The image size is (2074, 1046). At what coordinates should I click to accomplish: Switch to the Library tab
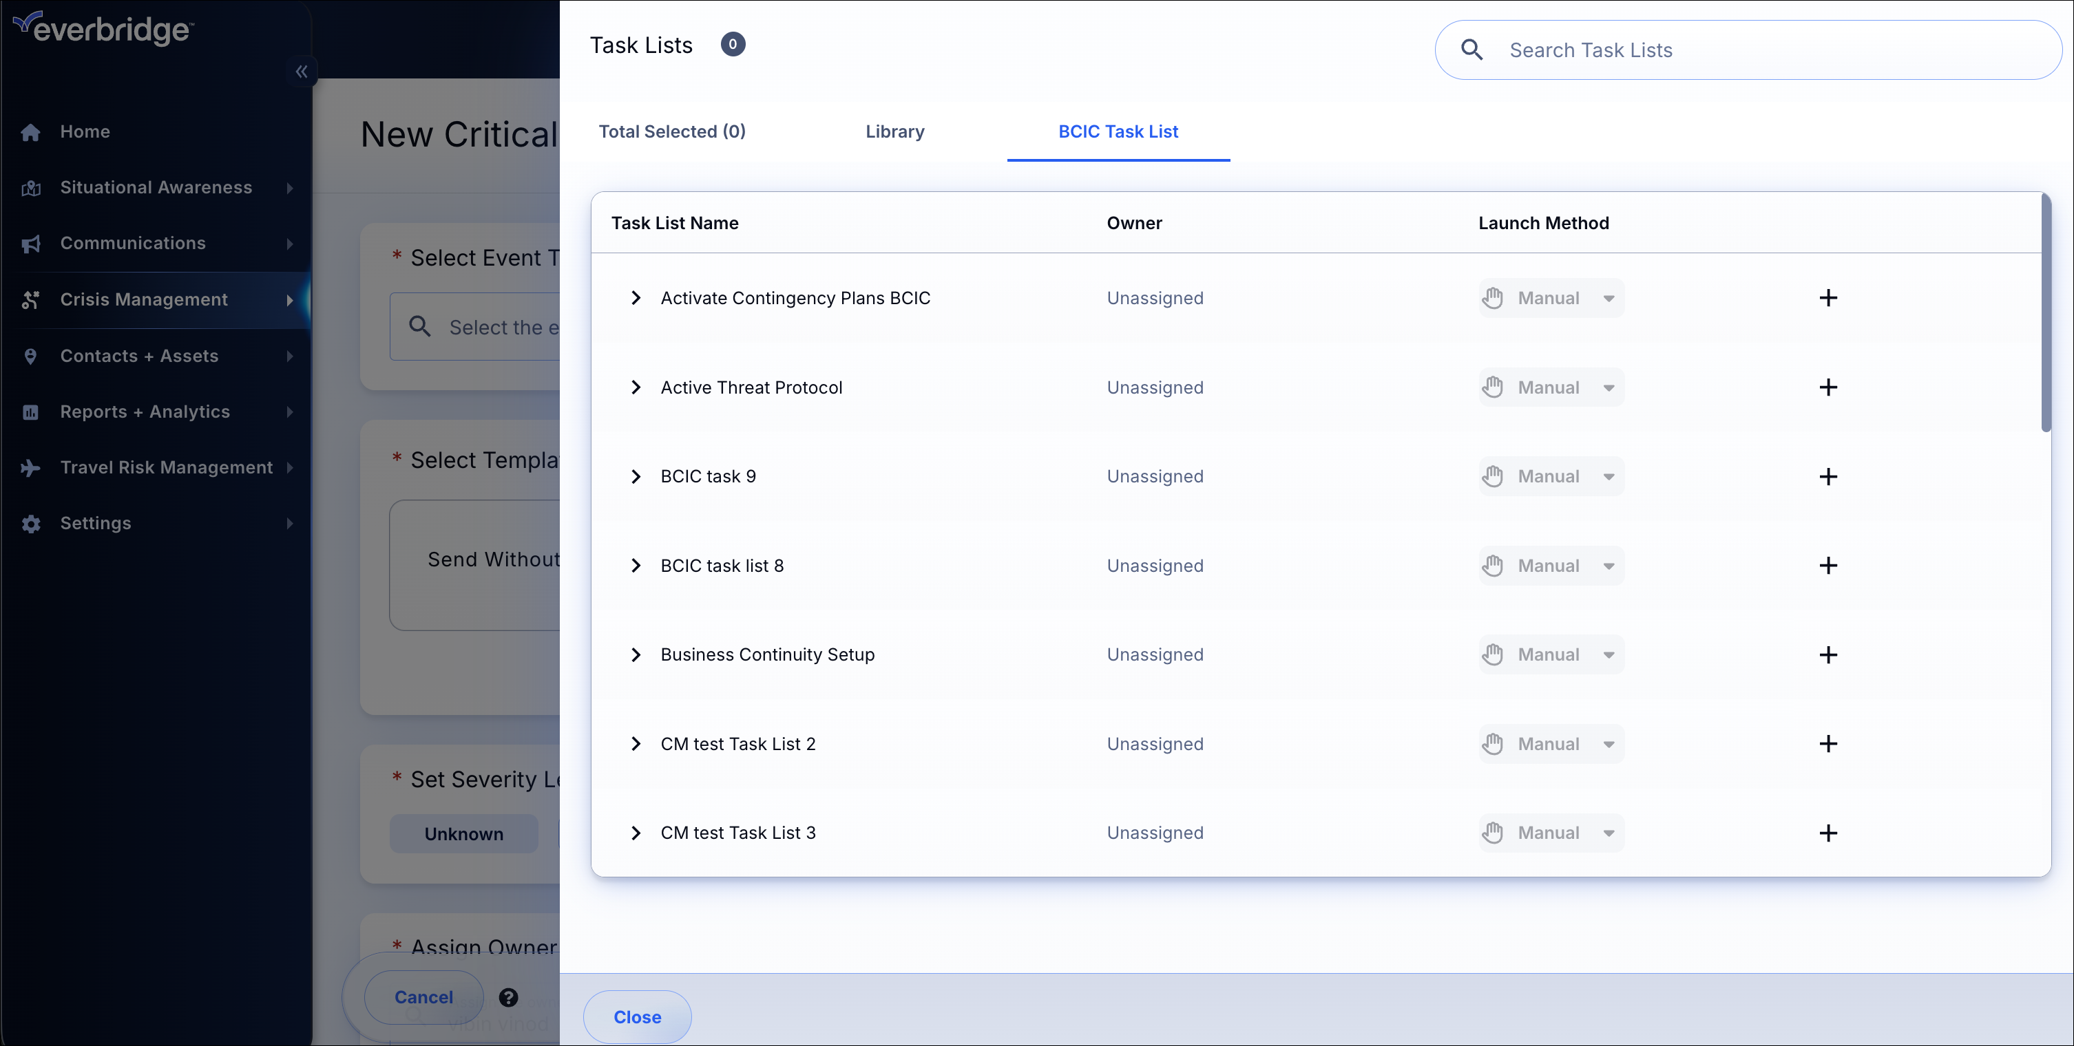894,131
